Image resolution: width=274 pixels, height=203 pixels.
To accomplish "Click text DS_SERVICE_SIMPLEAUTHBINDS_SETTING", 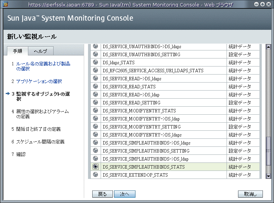I will (x=146, y=151).
